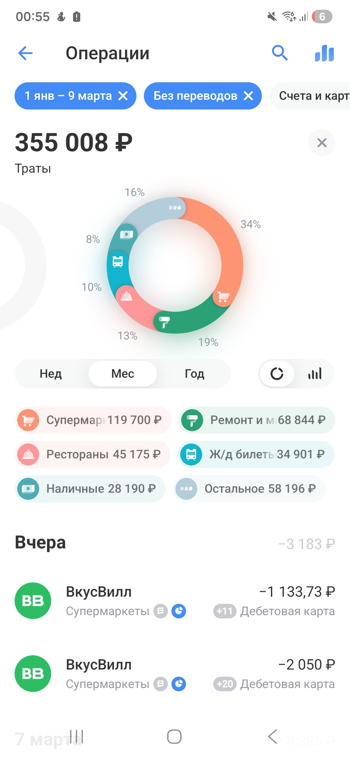Open ВкусВилл transaction for −1 133,73 ₽
Viewport: 350px width, 758px height.
click(x=175, y=601)
